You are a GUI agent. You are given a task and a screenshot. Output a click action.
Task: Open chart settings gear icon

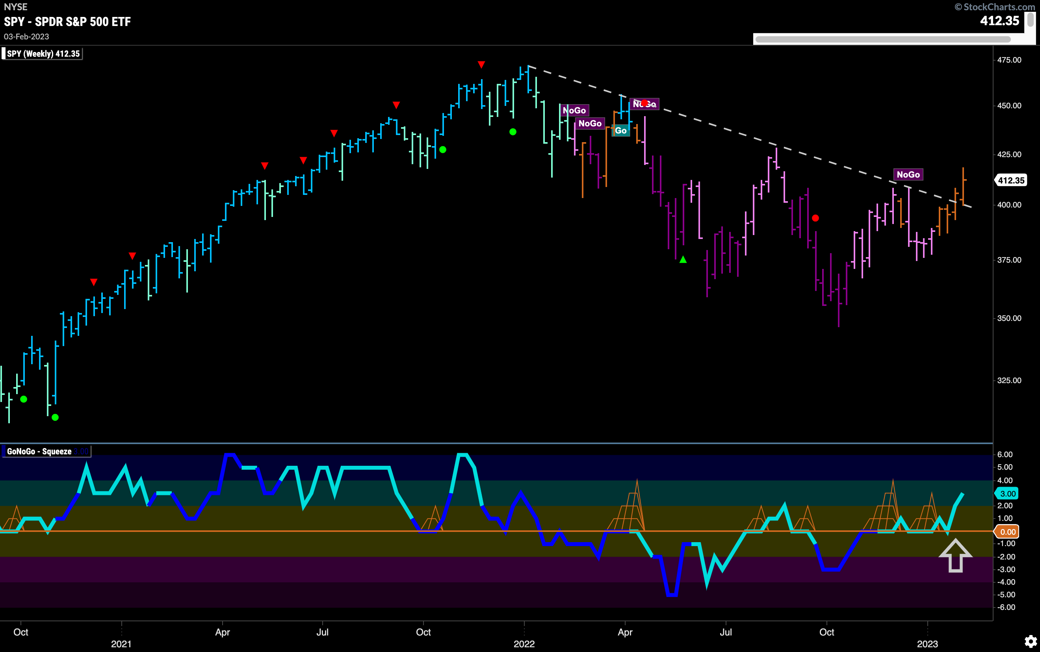tap(1031, 641)
